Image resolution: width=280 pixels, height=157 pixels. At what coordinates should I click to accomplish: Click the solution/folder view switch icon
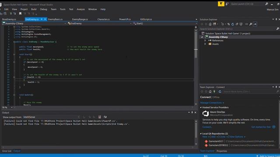(x=214, y=24)
